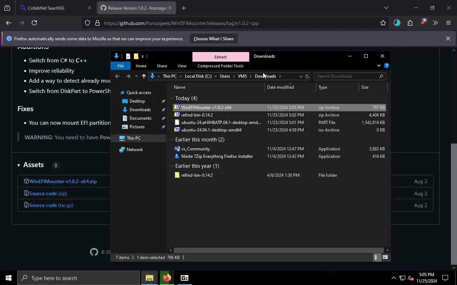Collapse the Earlier this year group
Screen dimensions: 457x285
click(172, 166)
